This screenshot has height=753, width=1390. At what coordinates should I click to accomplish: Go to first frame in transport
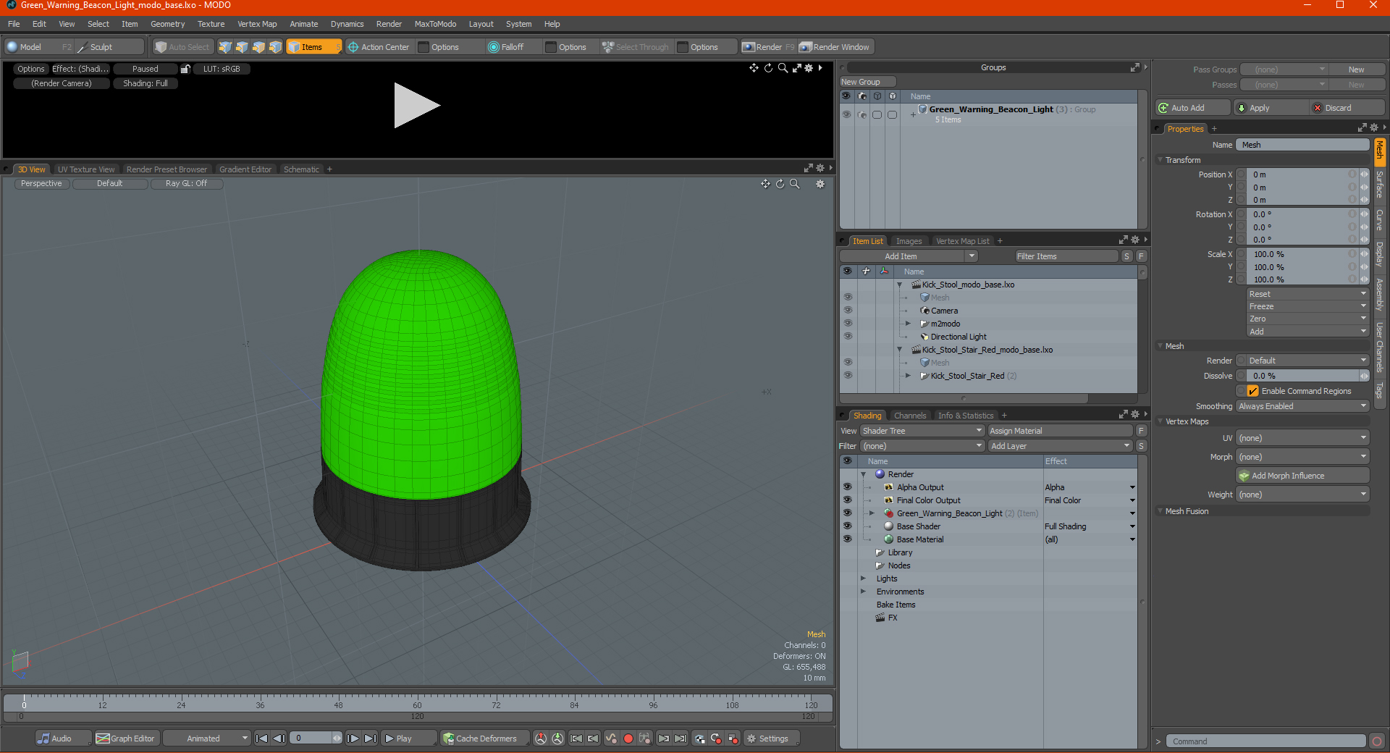coord(262,739)
